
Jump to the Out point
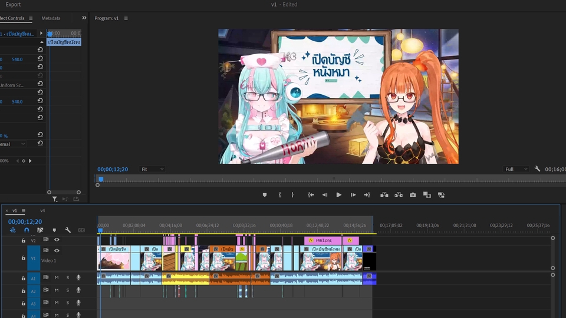[x=367, y=195]
